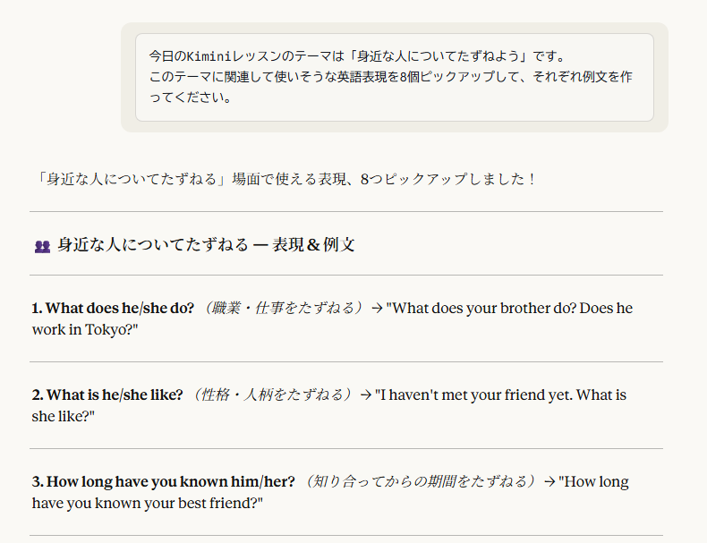Click the two-people emoji beside the heading
The width and height of the screenshot is (707, 543).
[42, 246]
